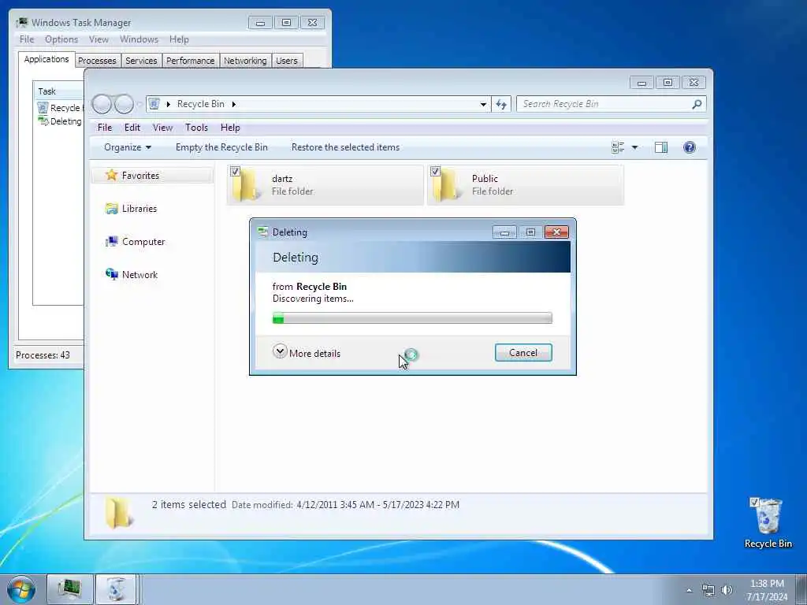807x605 pixels.
Task: Open the Explorer Help menu
Action: point(230,128)
